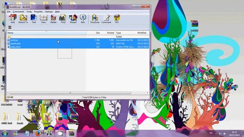Click the light blue pinned taskbar icon
This screenshot has width=244, height=137.
point(27,134)
